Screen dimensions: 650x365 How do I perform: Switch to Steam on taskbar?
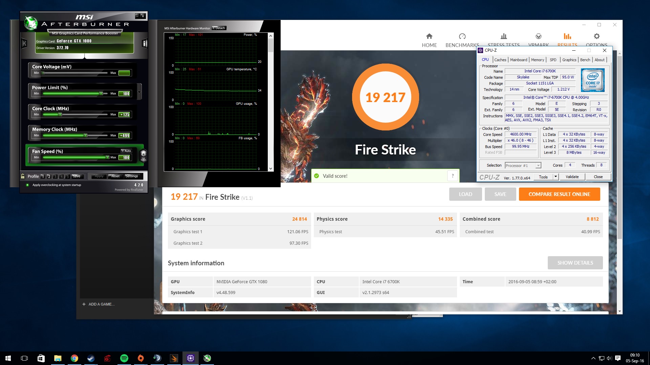click(x=91, y=358)
